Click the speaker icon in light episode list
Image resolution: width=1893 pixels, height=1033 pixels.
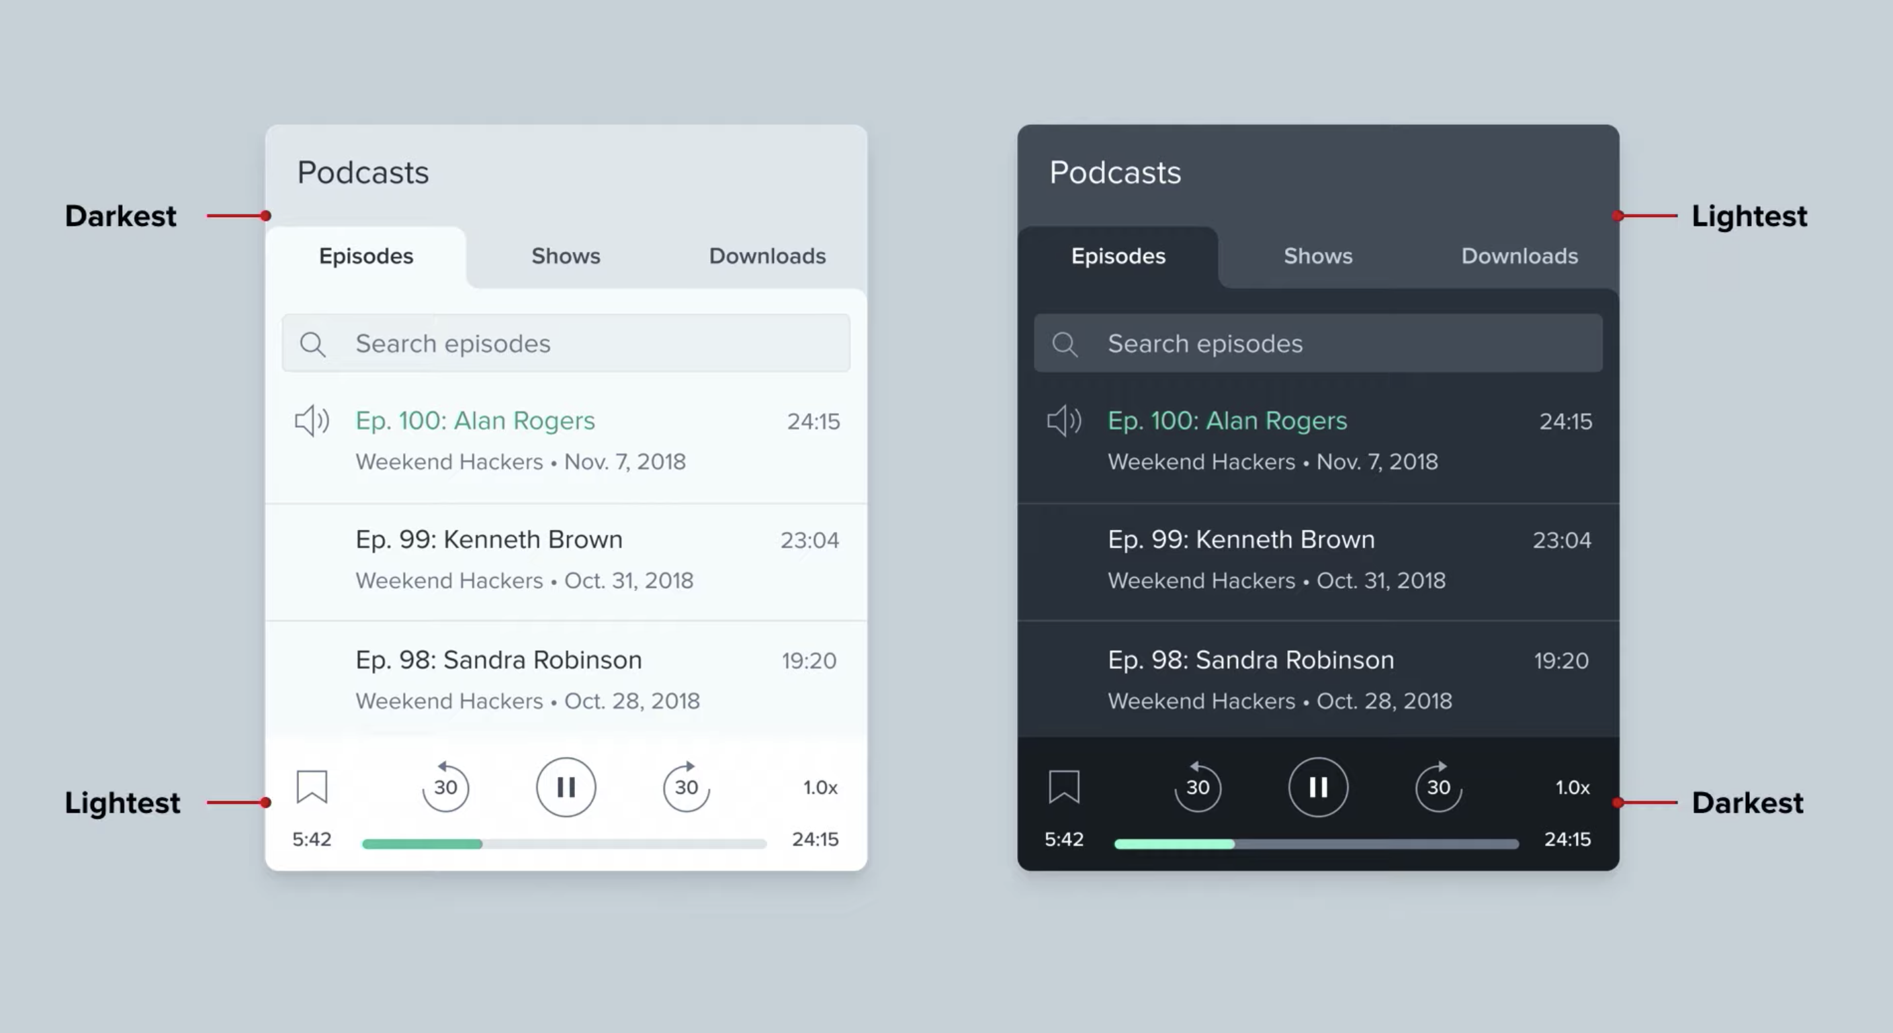tap(312, 421)
